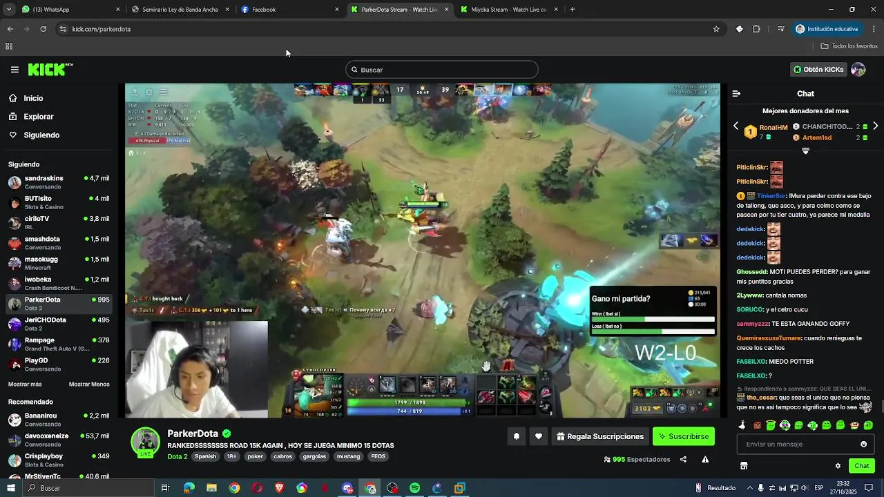This screenshot has width=884, height=497.
Task: Open the Chrome three-dot menu
Action: click(874, 29)
